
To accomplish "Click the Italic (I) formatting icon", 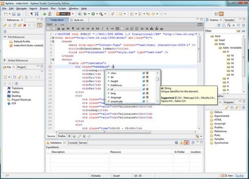I will pos(103,28).
